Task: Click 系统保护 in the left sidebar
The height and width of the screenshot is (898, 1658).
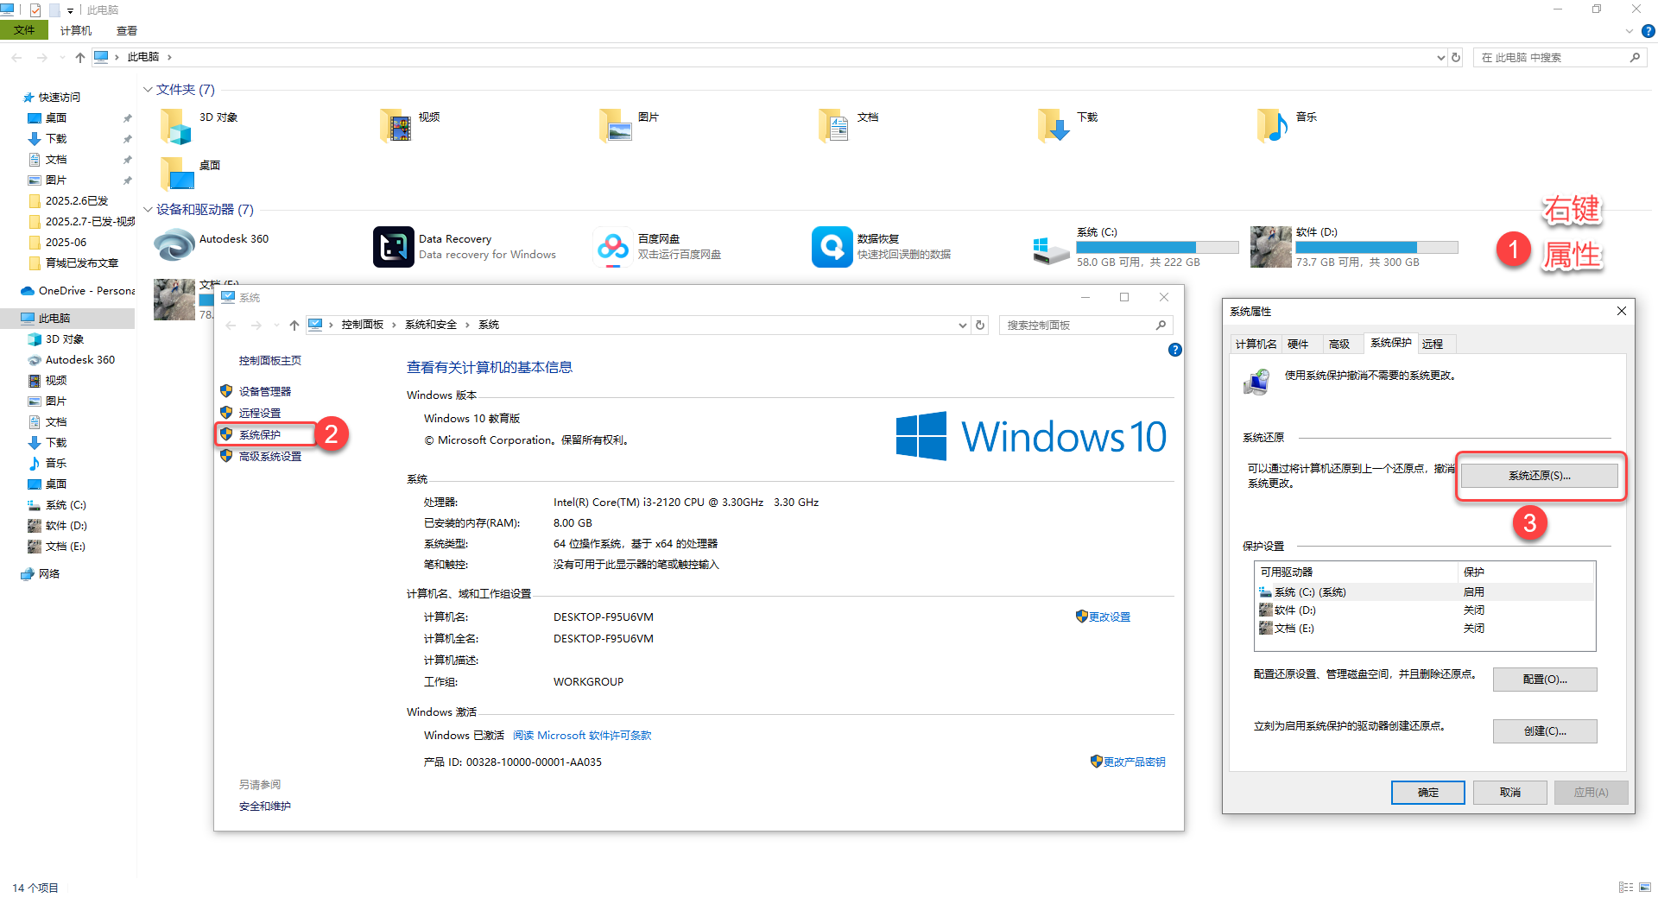Action: [x=260, y=435]
